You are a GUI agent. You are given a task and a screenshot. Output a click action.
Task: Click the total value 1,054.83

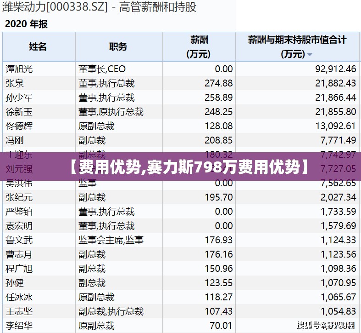coord(338,311)
